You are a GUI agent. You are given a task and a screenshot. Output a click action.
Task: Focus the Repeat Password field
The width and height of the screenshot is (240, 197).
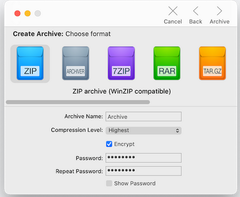click(x=144, y=171)
